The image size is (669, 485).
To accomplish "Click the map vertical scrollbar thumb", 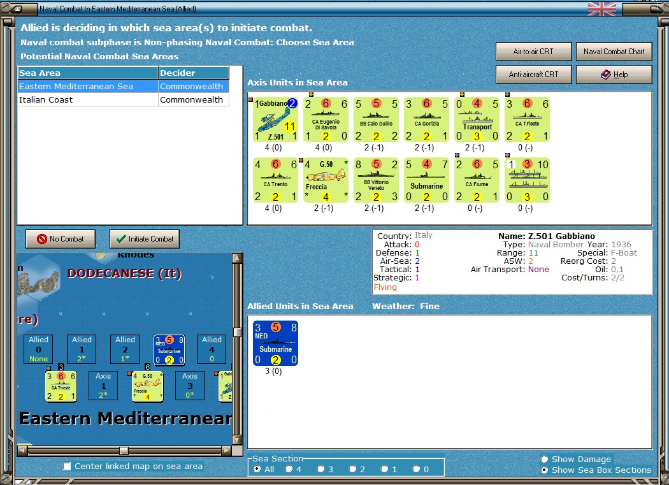I will (x=237, y=332).
